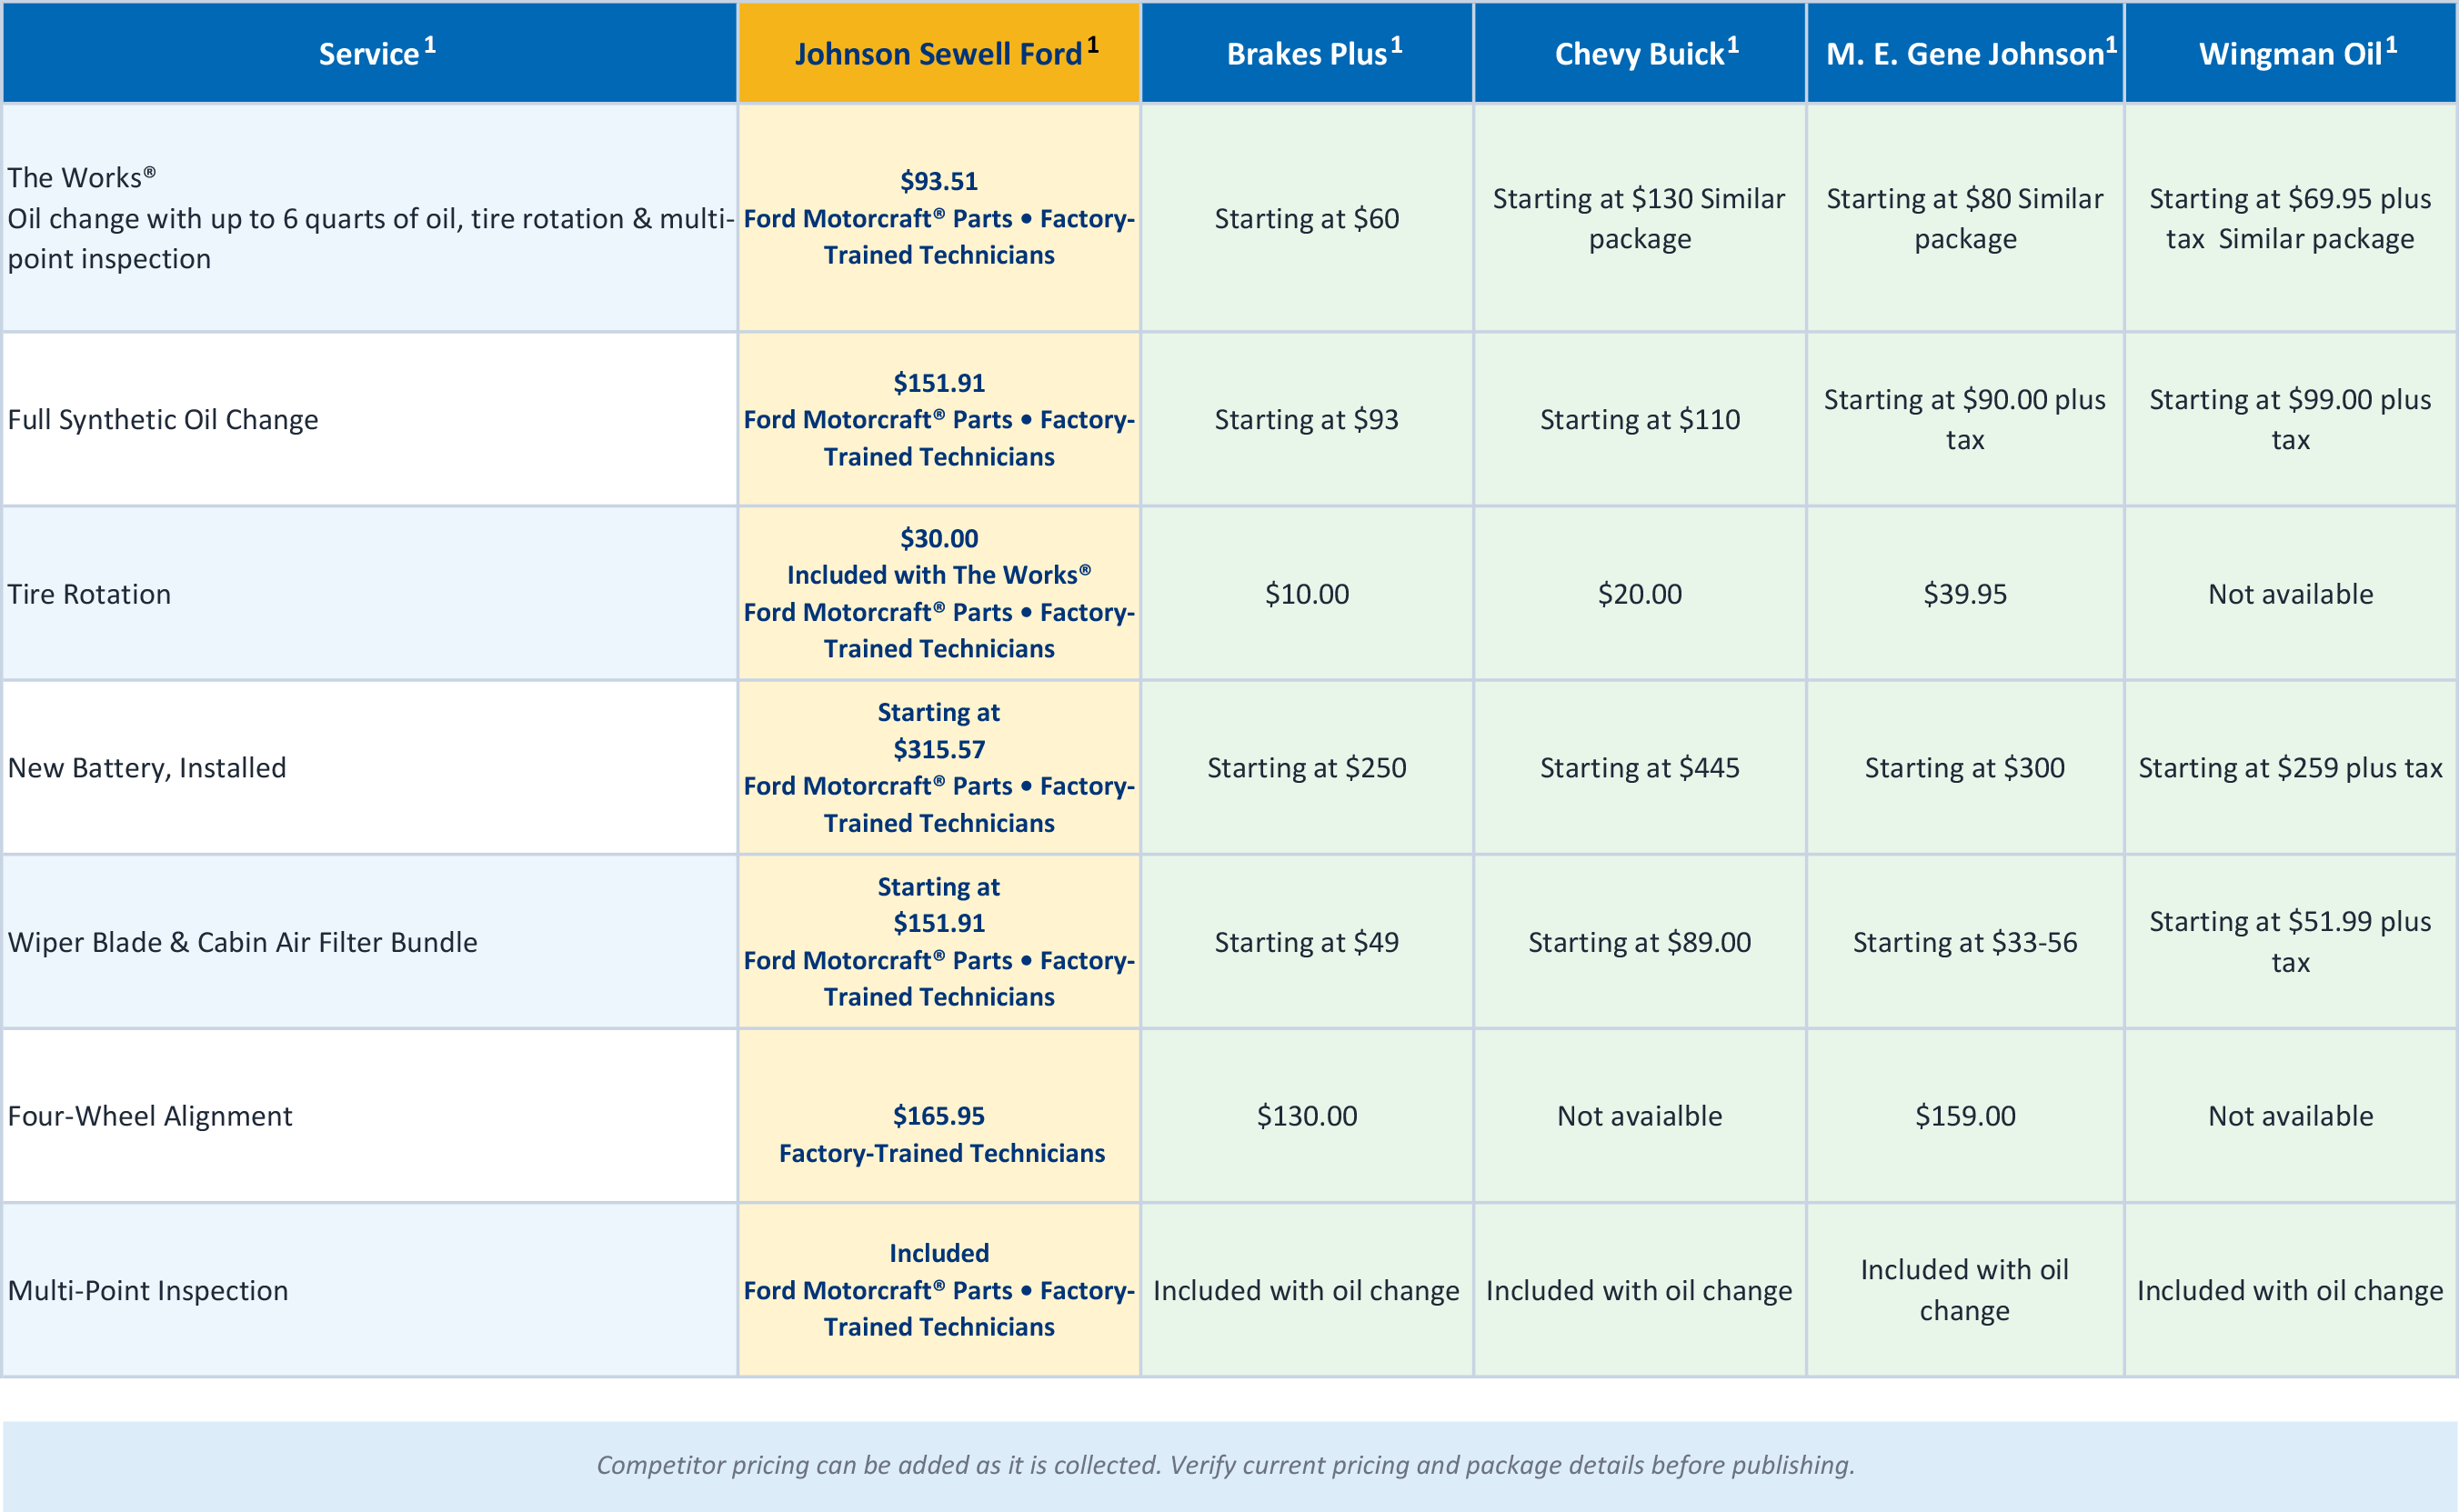Screen dimensions: 2459x1512
Task: Select Wingman Oil Included with oil change cell
Action: pyautogui.click(x=2290, y=1290)
